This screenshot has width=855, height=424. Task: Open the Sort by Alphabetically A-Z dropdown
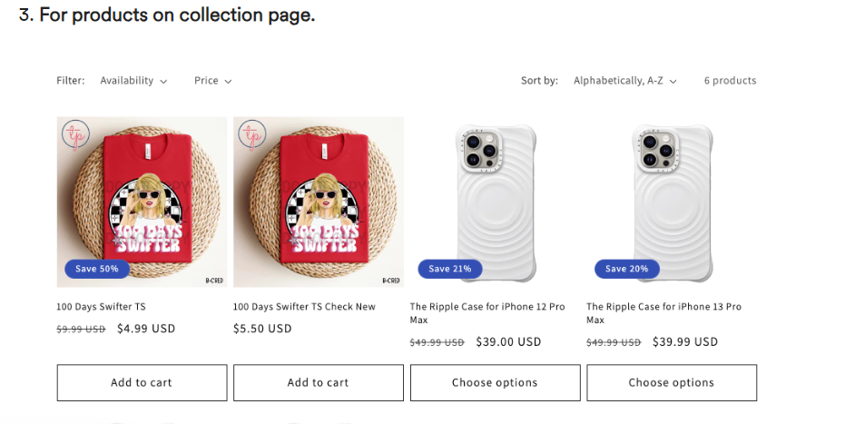pos(625,81)
